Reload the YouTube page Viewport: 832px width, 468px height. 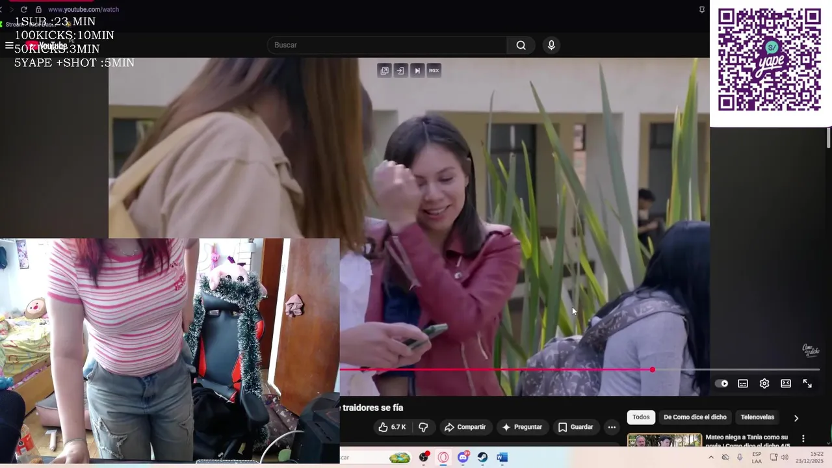[24, 10]
